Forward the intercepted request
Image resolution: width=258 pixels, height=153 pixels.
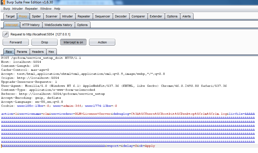coord(16,42)
